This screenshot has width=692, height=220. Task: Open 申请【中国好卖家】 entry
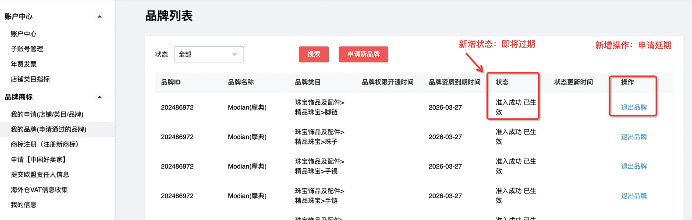[39, 160]
